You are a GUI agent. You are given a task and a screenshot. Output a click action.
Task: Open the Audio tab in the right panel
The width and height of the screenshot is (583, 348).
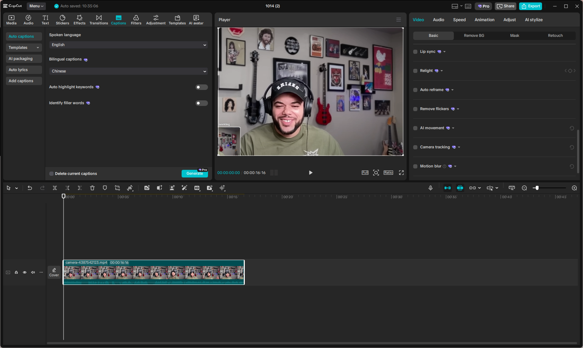coord(438,20)
